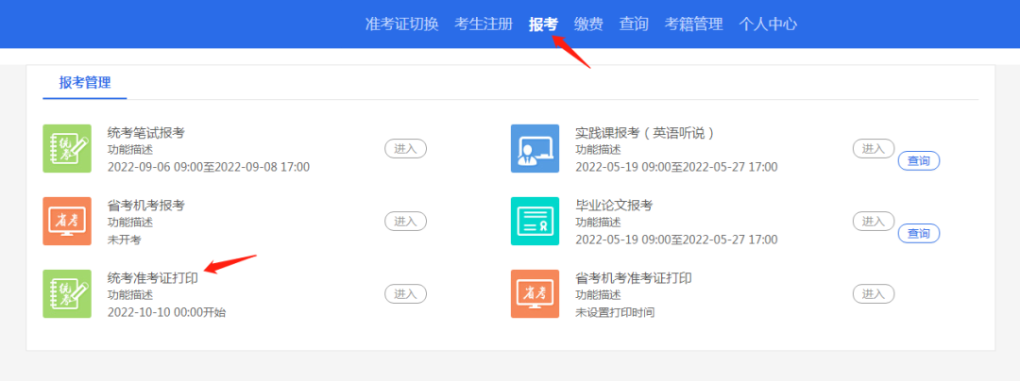Open the 考籍管理 menu
The image size is (1020, 381).
[x=693, y=25]
